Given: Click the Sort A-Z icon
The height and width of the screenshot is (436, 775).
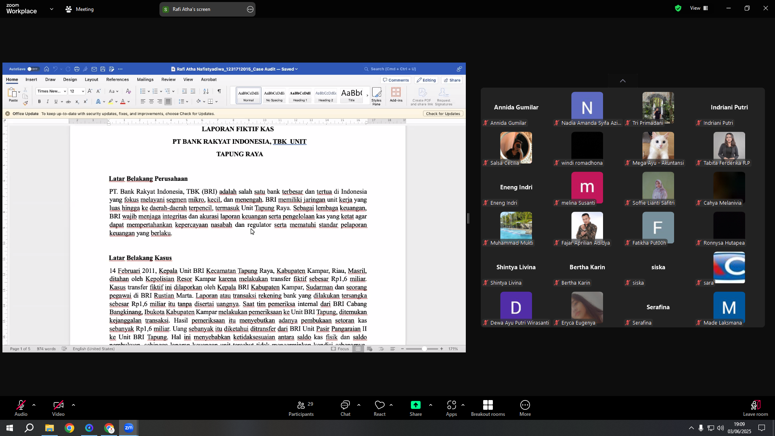Looking at the screenshot, I should coord(206,91).
